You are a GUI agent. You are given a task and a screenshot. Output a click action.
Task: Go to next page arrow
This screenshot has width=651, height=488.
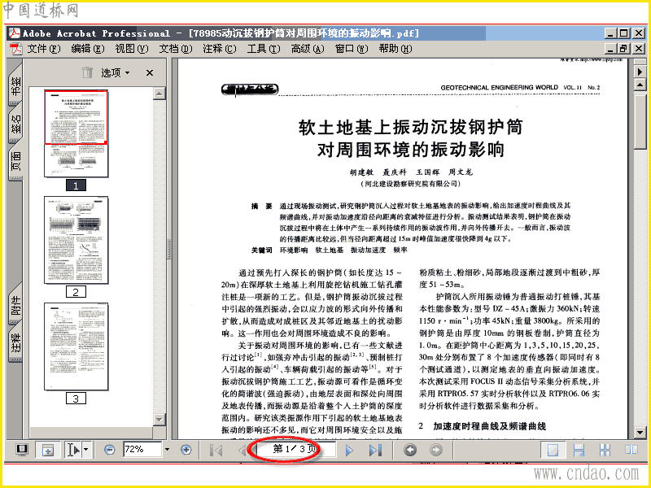tap(349, 450)
